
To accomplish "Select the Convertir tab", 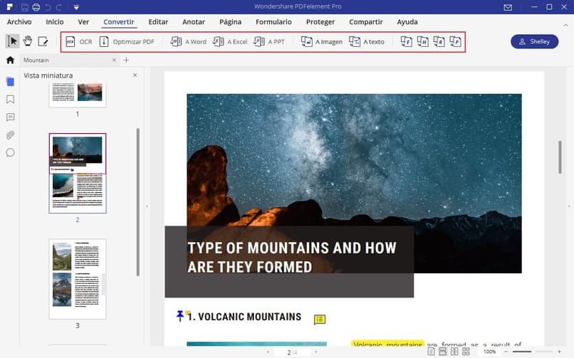I will pyautogui.click(x=119, y=22).
